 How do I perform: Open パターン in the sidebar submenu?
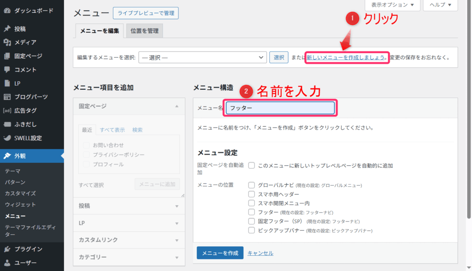[15, 182]
